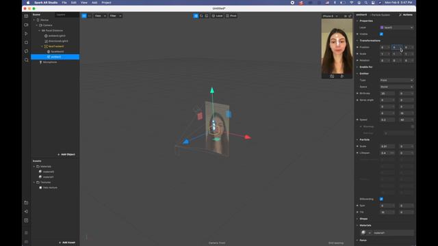Viewport: 438px width, 246px height.
Task: Select the Microphone row in Scene
Action: pos(55,62)
